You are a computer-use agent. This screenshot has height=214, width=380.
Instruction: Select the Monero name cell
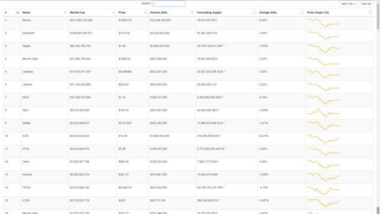44,177
